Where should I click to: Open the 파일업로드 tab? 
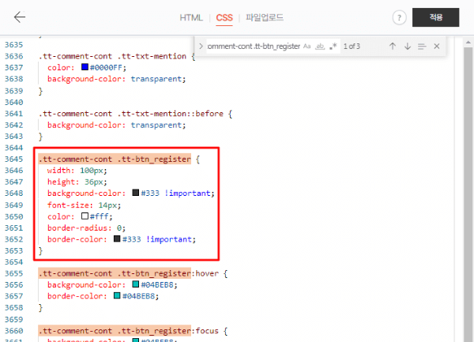265,17
